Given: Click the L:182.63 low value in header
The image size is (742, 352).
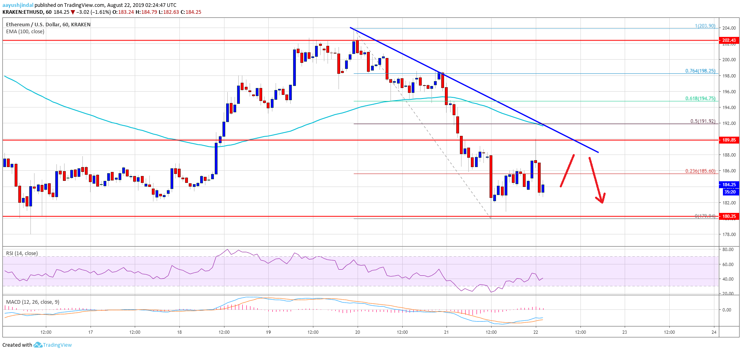Looking at the screenshot, I should coord(168,12).
